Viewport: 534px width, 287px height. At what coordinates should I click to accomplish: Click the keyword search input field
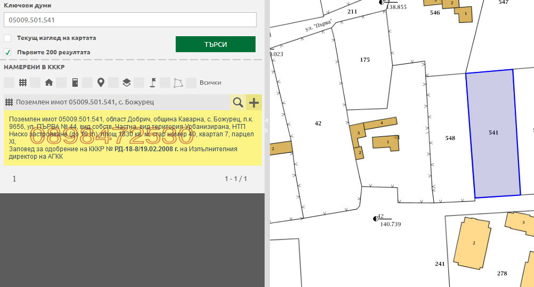[x=130, y=20]
